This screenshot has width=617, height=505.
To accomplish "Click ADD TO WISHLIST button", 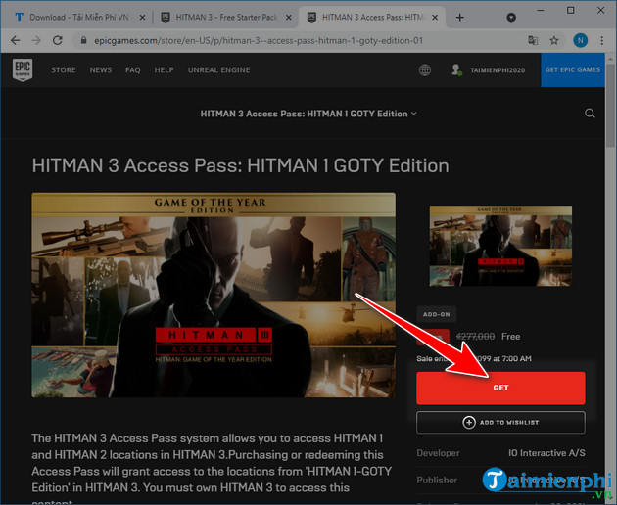I will [x=500, y=422].
